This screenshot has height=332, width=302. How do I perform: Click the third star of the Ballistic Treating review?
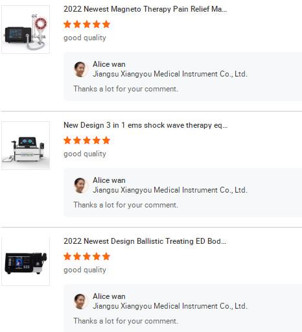(x=87, y=256)
